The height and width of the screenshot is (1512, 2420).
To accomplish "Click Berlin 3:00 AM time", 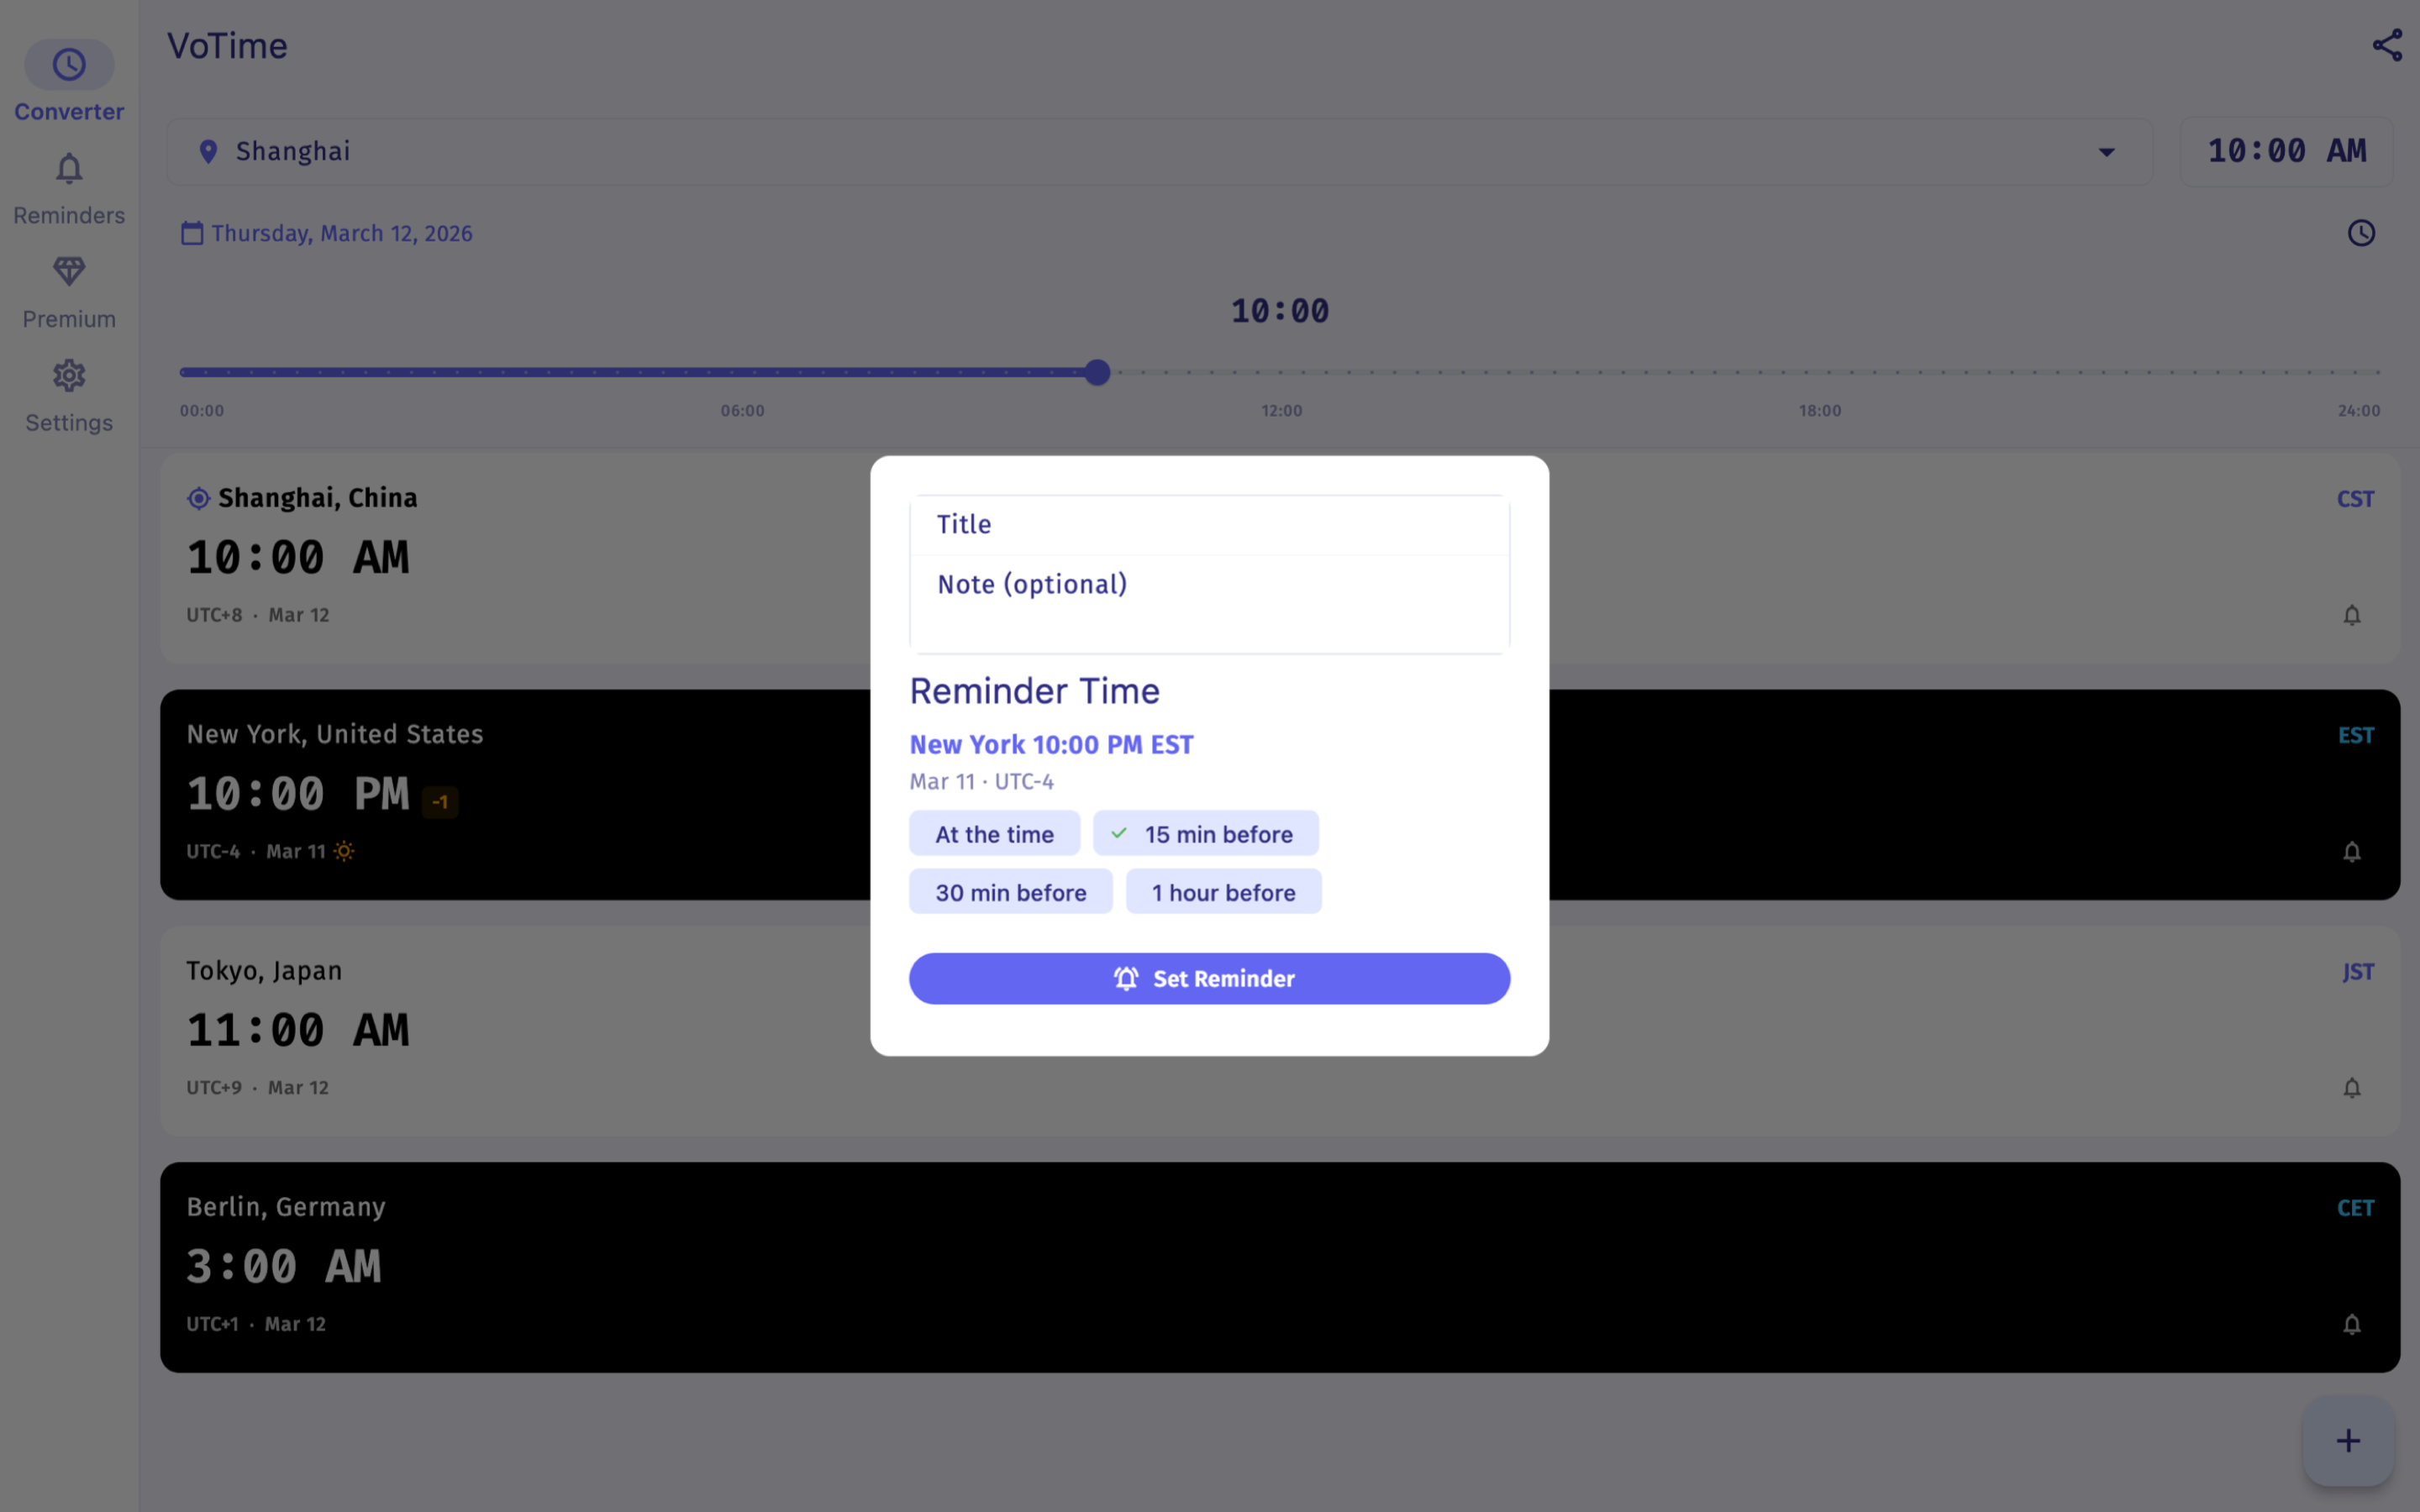I will tap(284, 1266).
